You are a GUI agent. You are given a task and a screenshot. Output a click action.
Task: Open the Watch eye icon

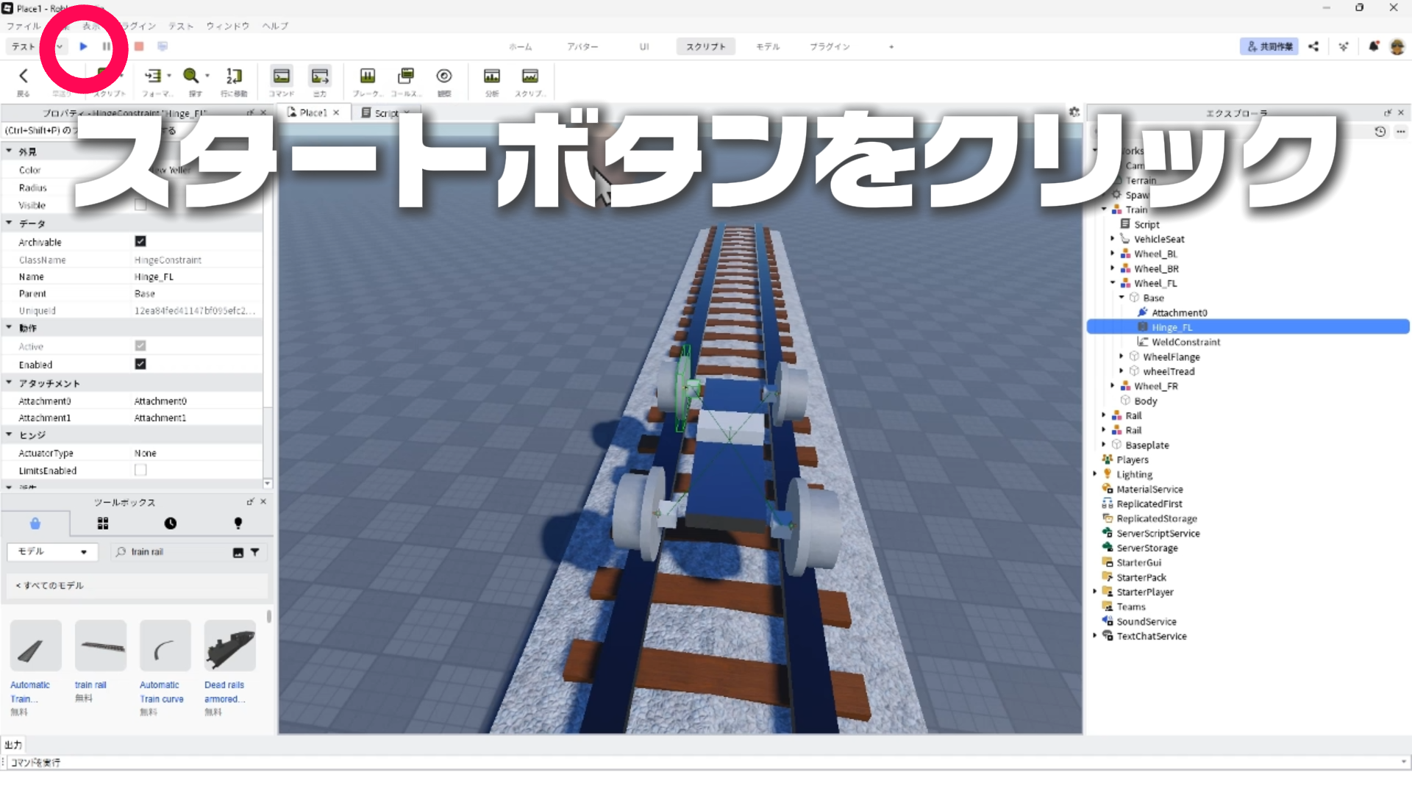[444, 76]
